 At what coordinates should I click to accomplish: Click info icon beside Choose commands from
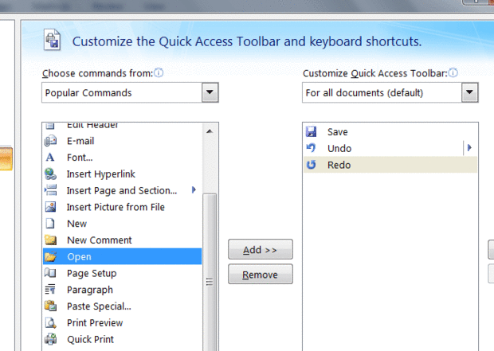[159, 73]
